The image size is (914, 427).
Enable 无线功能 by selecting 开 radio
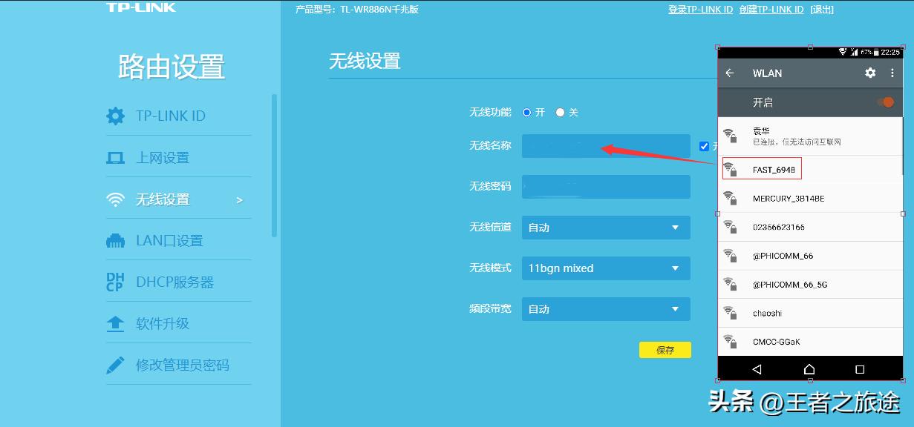(x=527, y=112)
